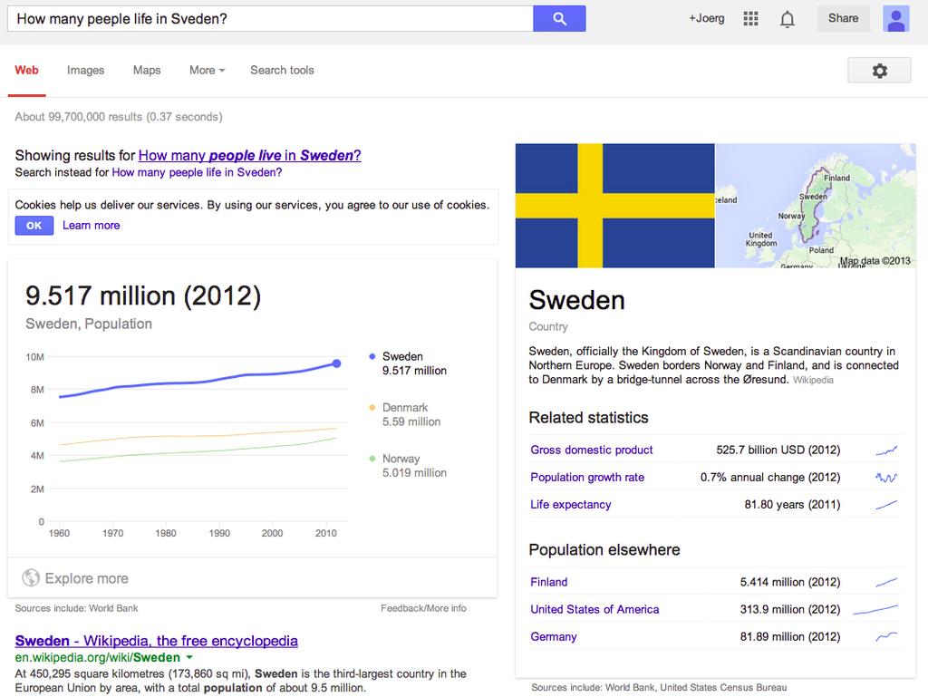Click OK on the cookies notice
928x697 pixels.
point(34,226)
